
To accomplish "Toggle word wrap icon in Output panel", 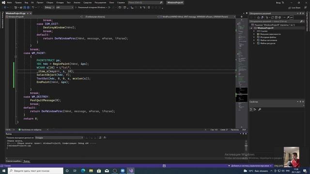I will 105,137.
